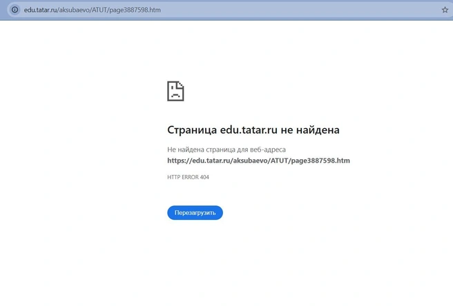
Task: Click the address bar URL field
Action: [x=229, y=10]
